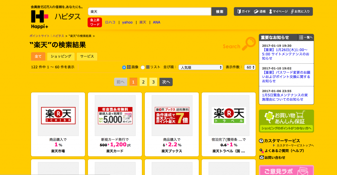Click the 楽天カード card title text
Viewport: 337px width, 175px height.
pyautogui.click(x=115, y=151)
